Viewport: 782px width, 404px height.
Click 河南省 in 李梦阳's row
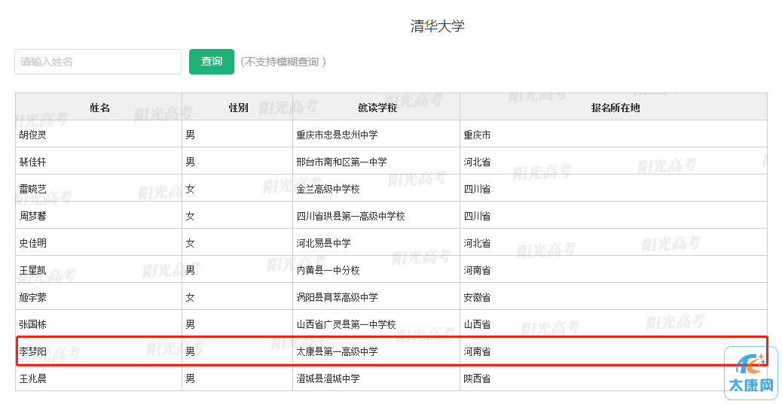click(478, 351)
